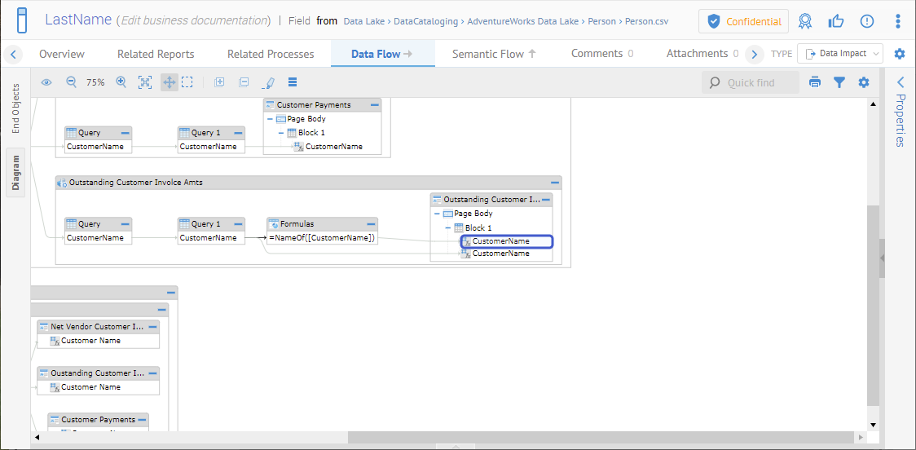The height and width of the screenshot is (450, 916).
Task: Click the highlighter pen icon
Action: [x=268, y=82]
